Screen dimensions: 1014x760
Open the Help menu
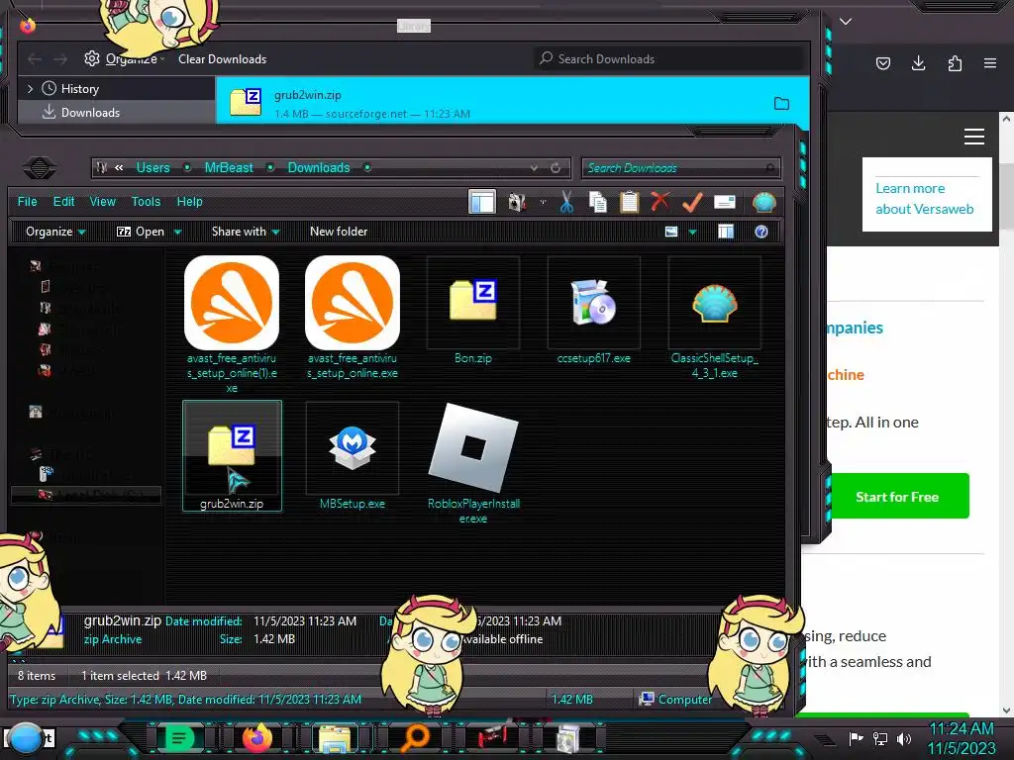pyautogui.click(x=189, y=202)
